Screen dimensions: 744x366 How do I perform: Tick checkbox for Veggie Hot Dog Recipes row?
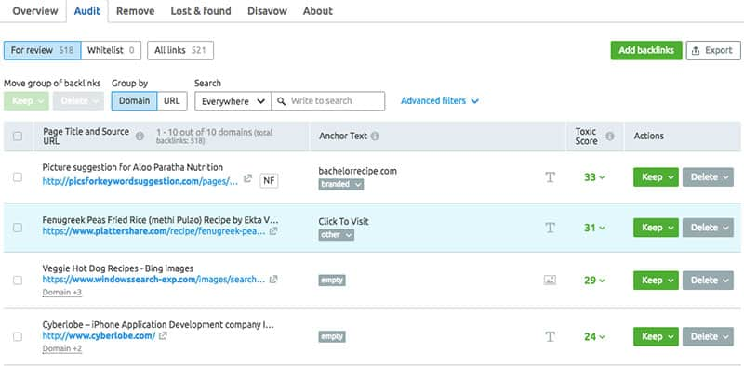(18, 281)
